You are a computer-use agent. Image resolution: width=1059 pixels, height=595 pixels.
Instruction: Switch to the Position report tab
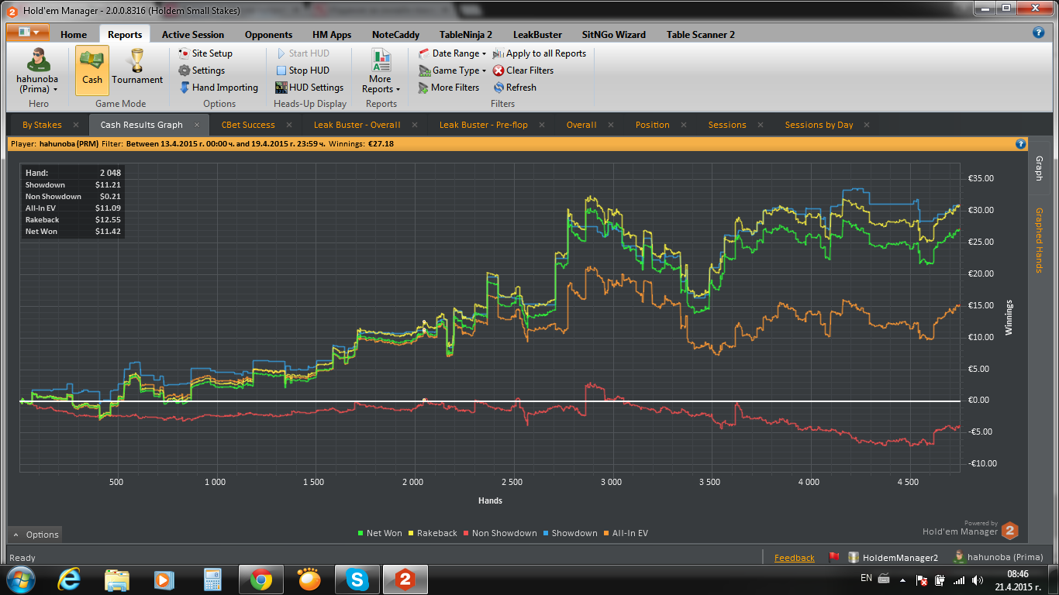coord(653,125)
